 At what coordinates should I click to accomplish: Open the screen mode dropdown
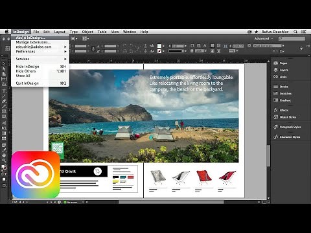click(x=73, y=39)
